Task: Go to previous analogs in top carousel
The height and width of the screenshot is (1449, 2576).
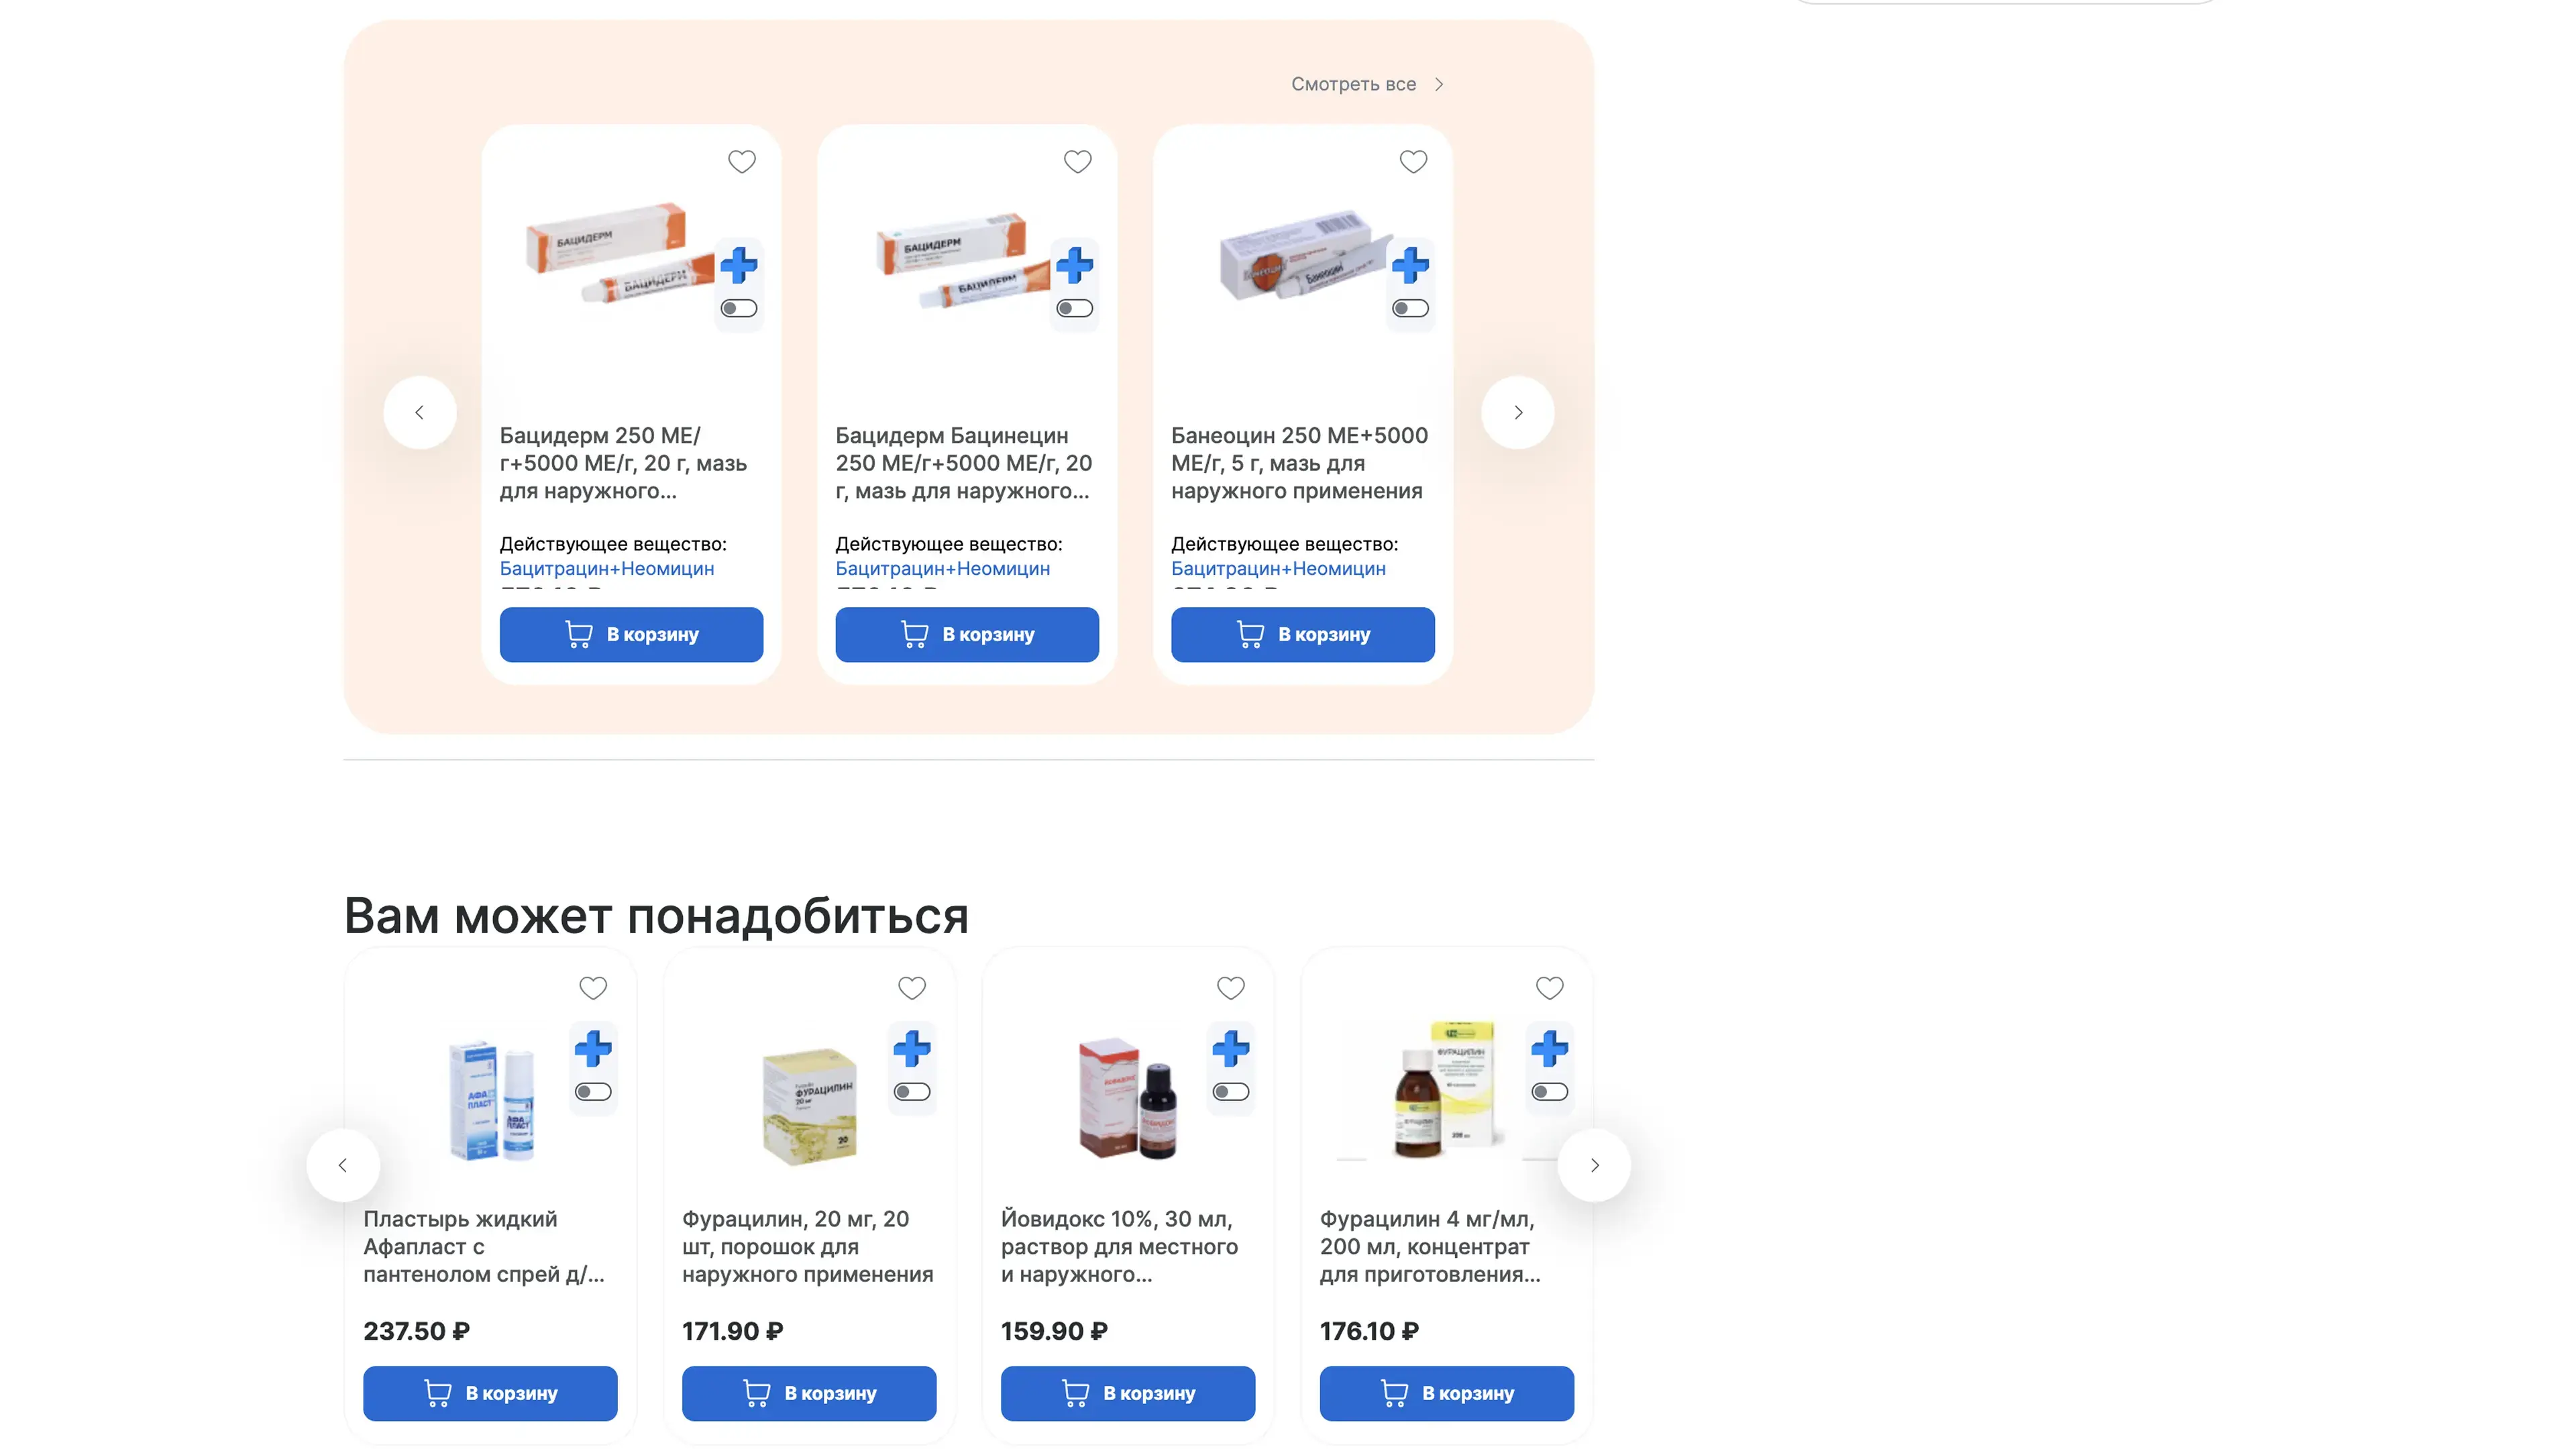Action: click(x=420, y=412)
